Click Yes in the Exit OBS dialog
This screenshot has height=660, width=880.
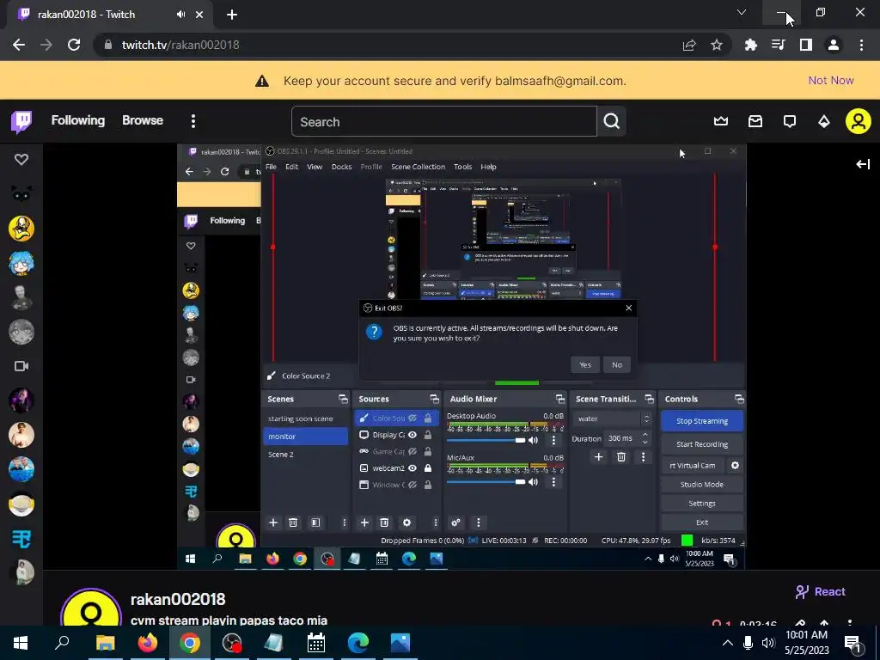tap(585, 364)
